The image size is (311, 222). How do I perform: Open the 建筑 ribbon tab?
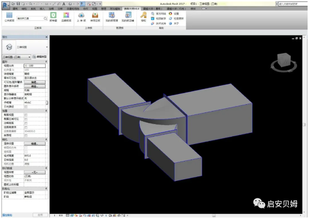(15, 9)
